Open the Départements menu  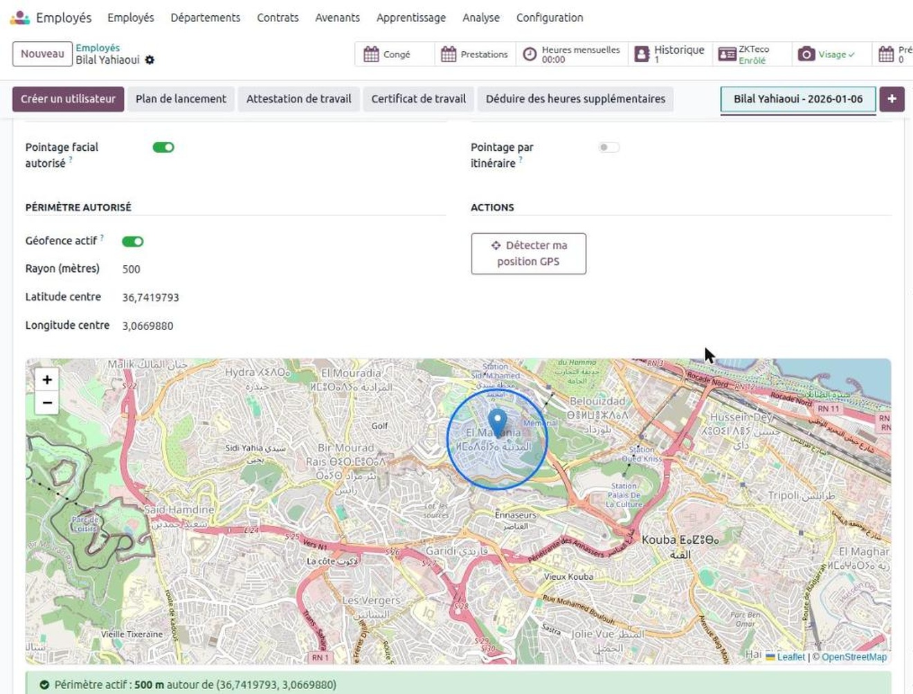[x=206, y=17]
